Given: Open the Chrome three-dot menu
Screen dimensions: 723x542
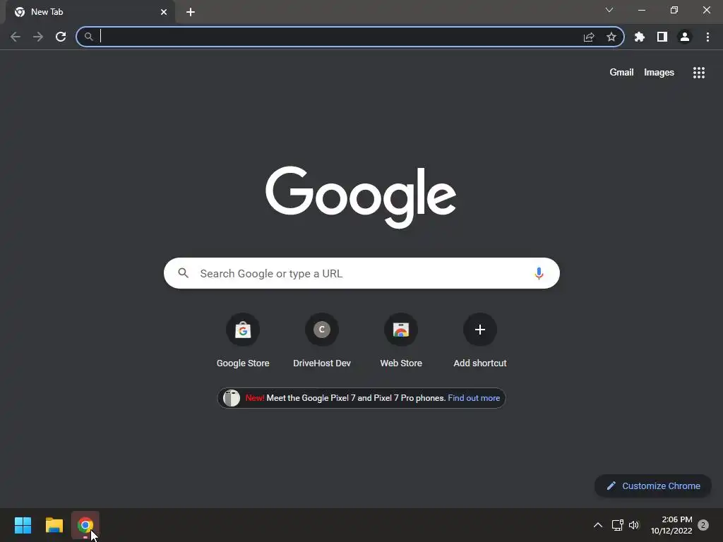Looking at the screenshot, I should (x=707, y=37).
